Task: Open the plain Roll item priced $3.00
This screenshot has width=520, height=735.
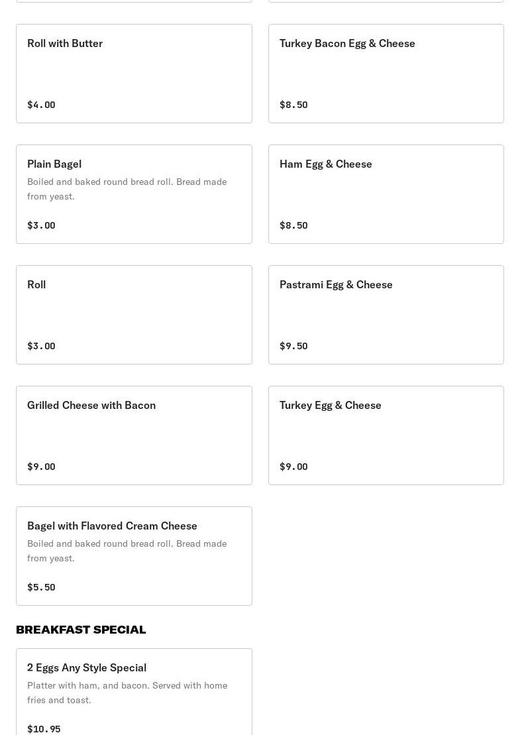Action: pyautogui.click(x=134, y=314)
